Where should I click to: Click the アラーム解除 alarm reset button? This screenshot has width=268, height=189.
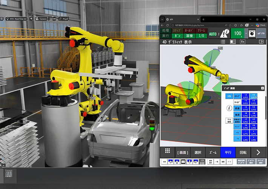229,121
